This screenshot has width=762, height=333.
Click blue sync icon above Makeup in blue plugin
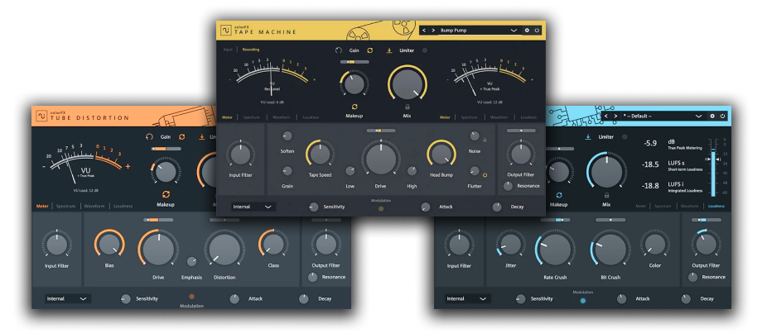[x=558, y=195]
